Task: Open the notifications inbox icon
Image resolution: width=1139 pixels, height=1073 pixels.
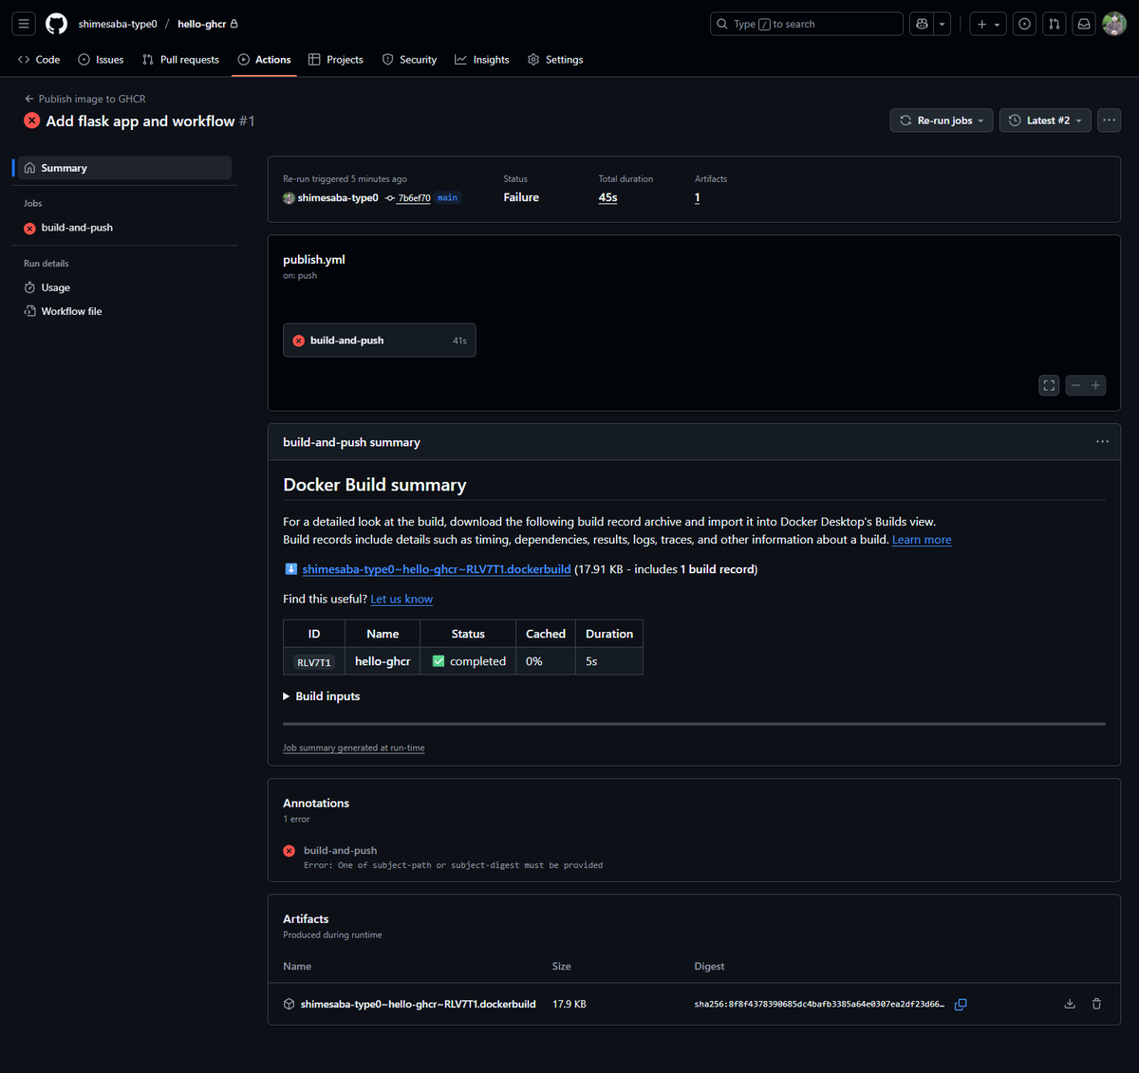Action: pos(1083,24)
